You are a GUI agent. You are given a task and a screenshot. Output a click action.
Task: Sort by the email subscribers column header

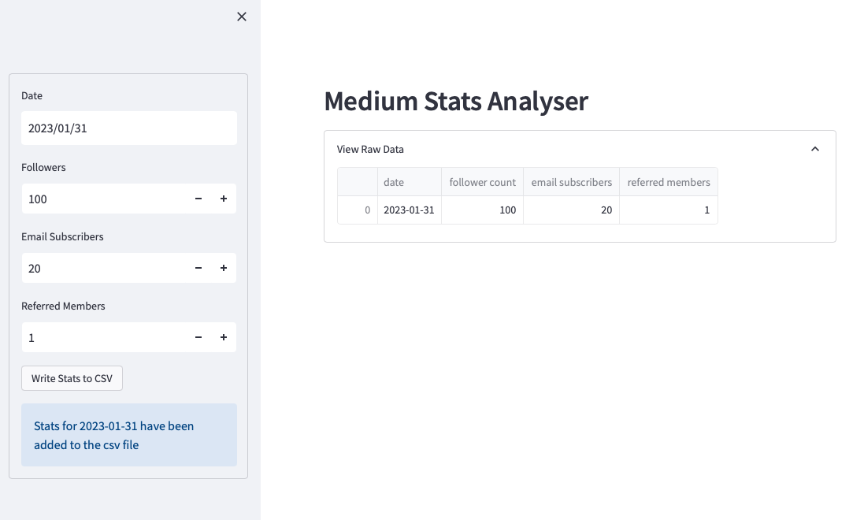click(x=571, y=182)
